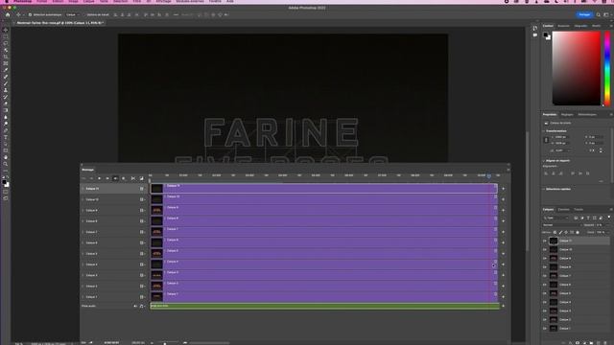Switch to the Tracés tab
The image size is (614, 345).
[579, 210]
